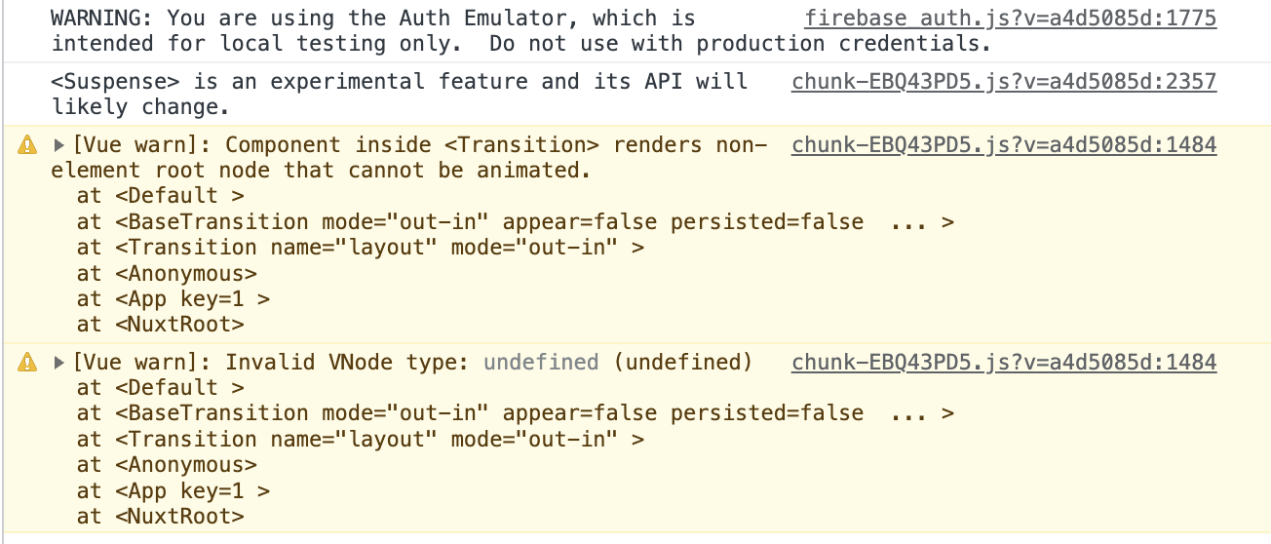Click 'at <Default>' line under Invalid VNode warning

(x=161, y=388)
